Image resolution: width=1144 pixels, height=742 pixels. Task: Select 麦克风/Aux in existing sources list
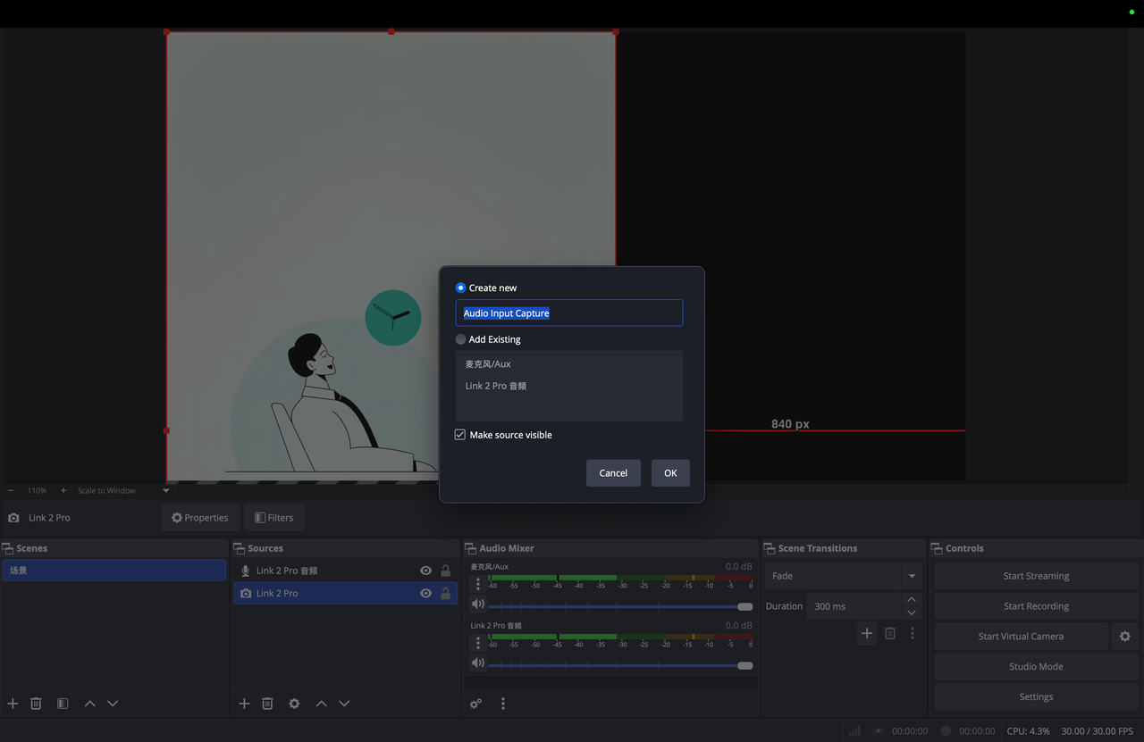(488, 364)
